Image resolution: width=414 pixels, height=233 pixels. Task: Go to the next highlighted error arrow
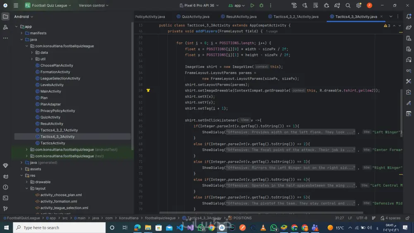tap(400, 26)
